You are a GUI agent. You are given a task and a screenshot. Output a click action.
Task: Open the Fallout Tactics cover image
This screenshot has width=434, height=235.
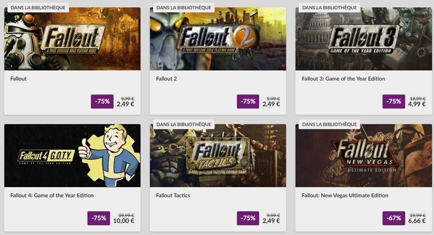218,156
